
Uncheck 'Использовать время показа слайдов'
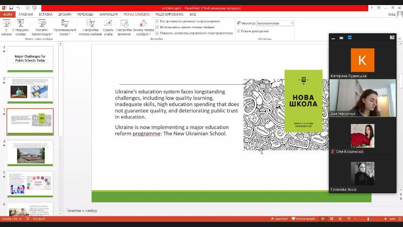157,27
